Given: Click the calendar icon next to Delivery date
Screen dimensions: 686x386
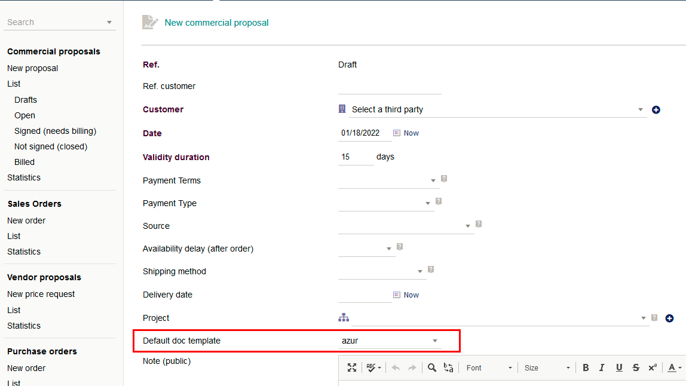Looking at the screenshot, I should click(x=396, y=295).
